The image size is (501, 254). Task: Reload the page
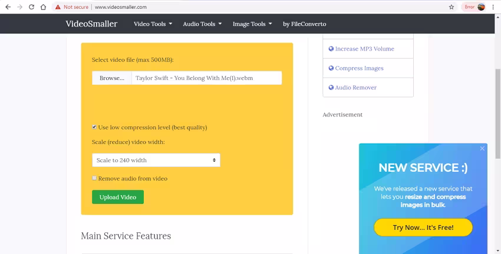pos(31,7)
